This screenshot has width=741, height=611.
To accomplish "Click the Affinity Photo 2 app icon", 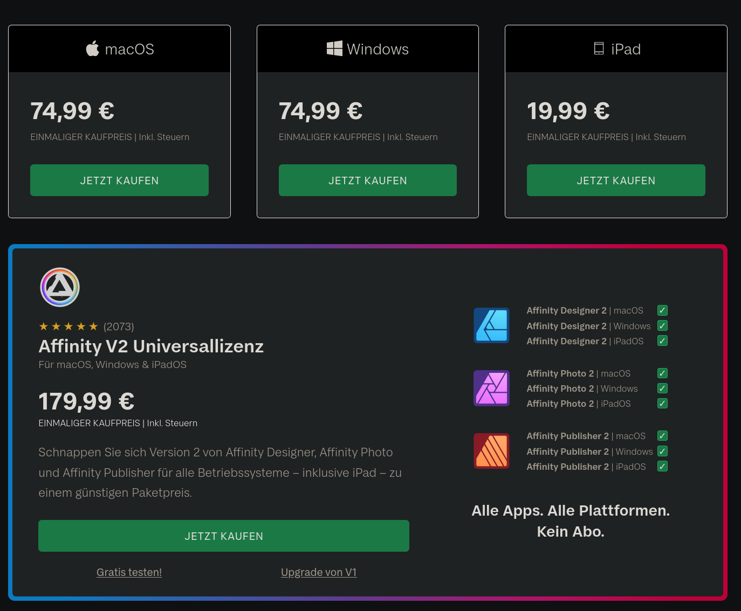I will point(491,388).
